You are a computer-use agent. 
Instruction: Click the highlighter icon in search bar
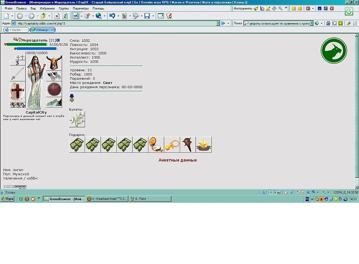click(349, 23)
